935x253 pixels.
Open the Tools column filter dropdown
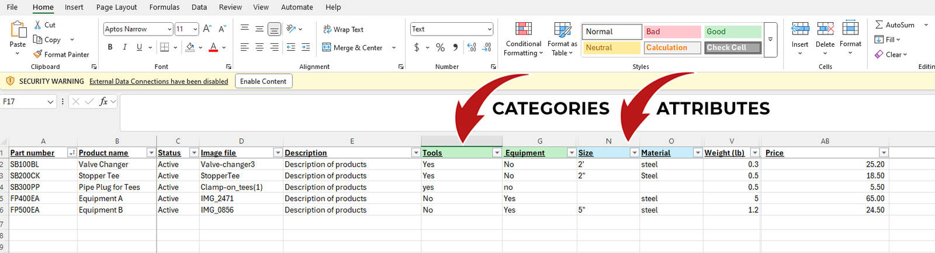pos(497,153)
